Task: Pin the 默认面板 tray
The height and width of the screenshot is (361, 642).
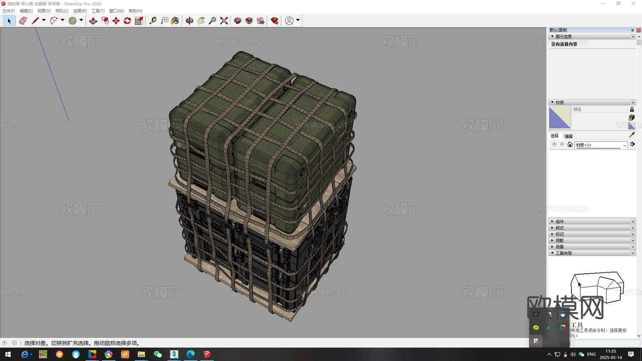Action: pos(632,30)
